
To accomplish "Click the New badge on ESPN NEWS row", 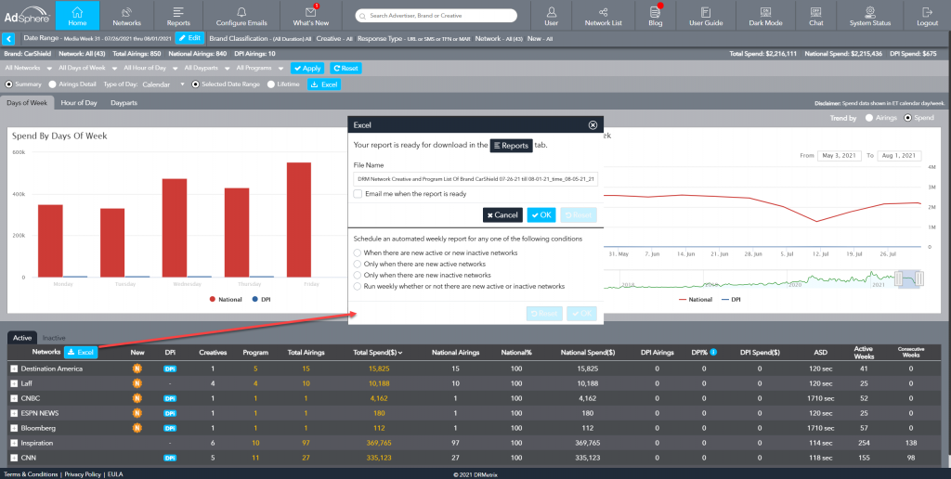I will point(137,413).
